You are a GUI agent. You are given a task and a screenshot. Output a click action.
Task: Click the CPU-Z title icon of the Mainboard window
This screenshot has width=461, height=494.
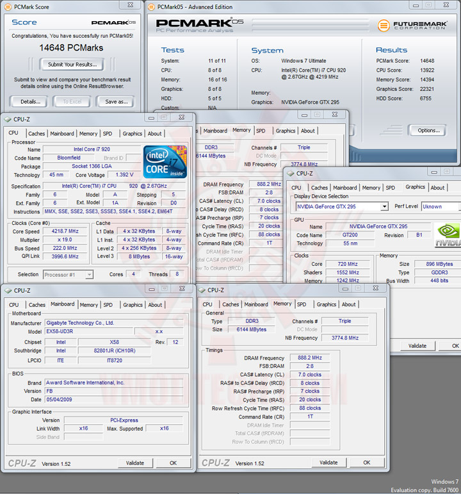8,290
